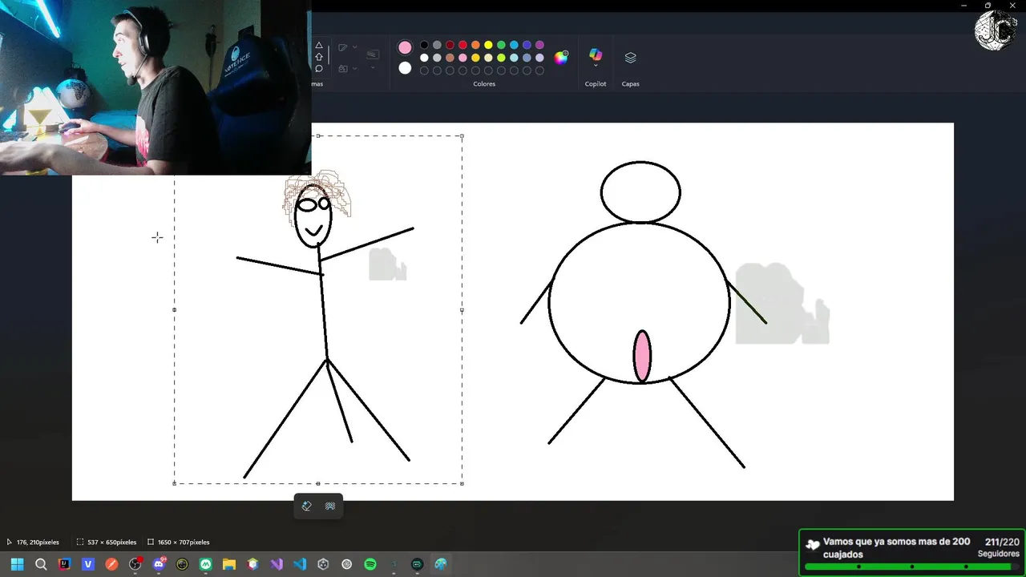
Task: Pick the blue-gray swatch
Action: pyautogui.click(x=527, y=58)
